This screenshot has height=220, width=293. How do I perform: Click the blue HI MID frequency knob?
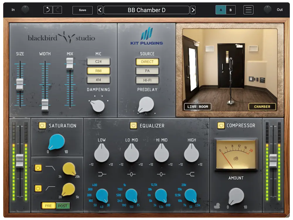[x=161, y=195]
